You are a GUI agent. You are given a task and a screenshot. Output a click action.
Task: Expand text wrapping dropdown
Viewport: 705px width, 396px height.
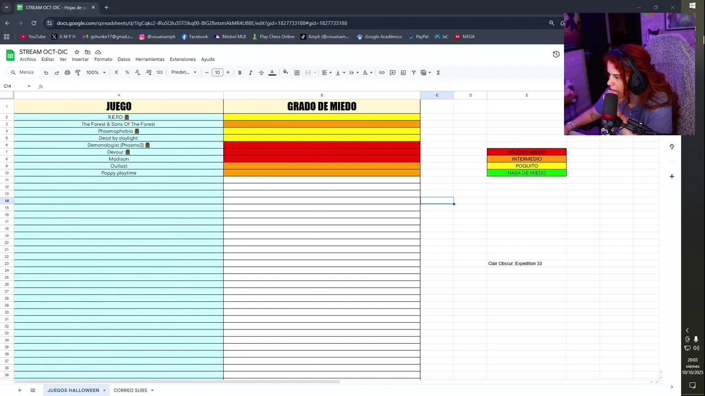pyautogui.click(x=358, y=73)
